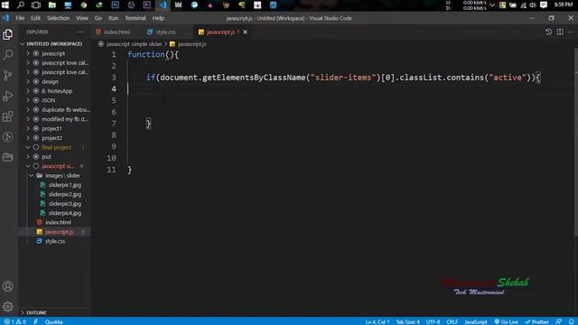Open the Selection menu

pos(58,18)
